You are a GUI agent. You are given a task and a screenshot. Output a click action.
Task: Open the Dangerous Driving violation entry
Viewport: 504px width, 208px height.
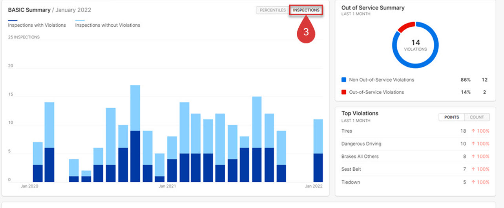click(x=361, y=144)
